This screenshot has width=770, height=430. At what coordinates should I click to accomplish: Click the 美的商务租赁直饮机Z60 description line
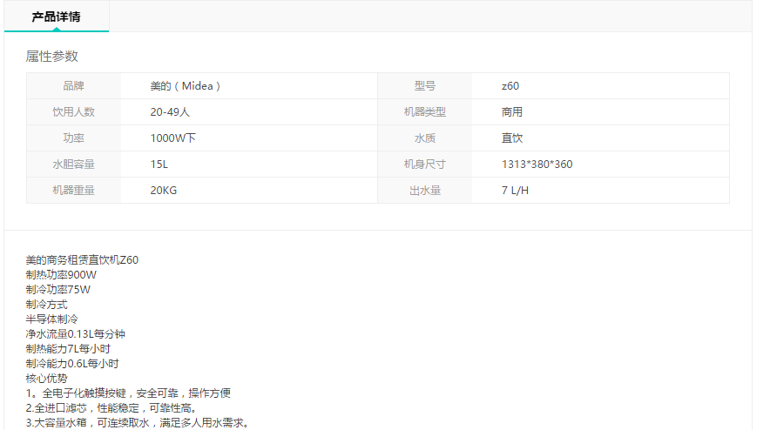click(x=82, y=260)
